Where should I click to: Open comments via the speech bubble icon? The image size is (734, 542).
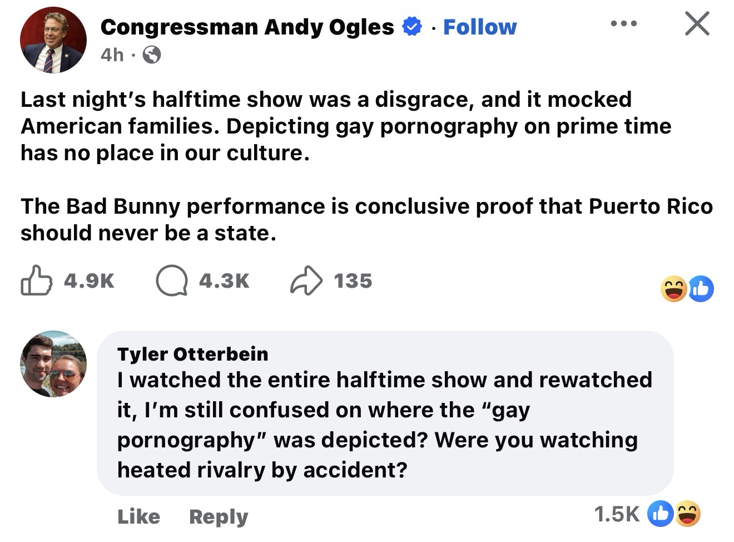point(171,280)
